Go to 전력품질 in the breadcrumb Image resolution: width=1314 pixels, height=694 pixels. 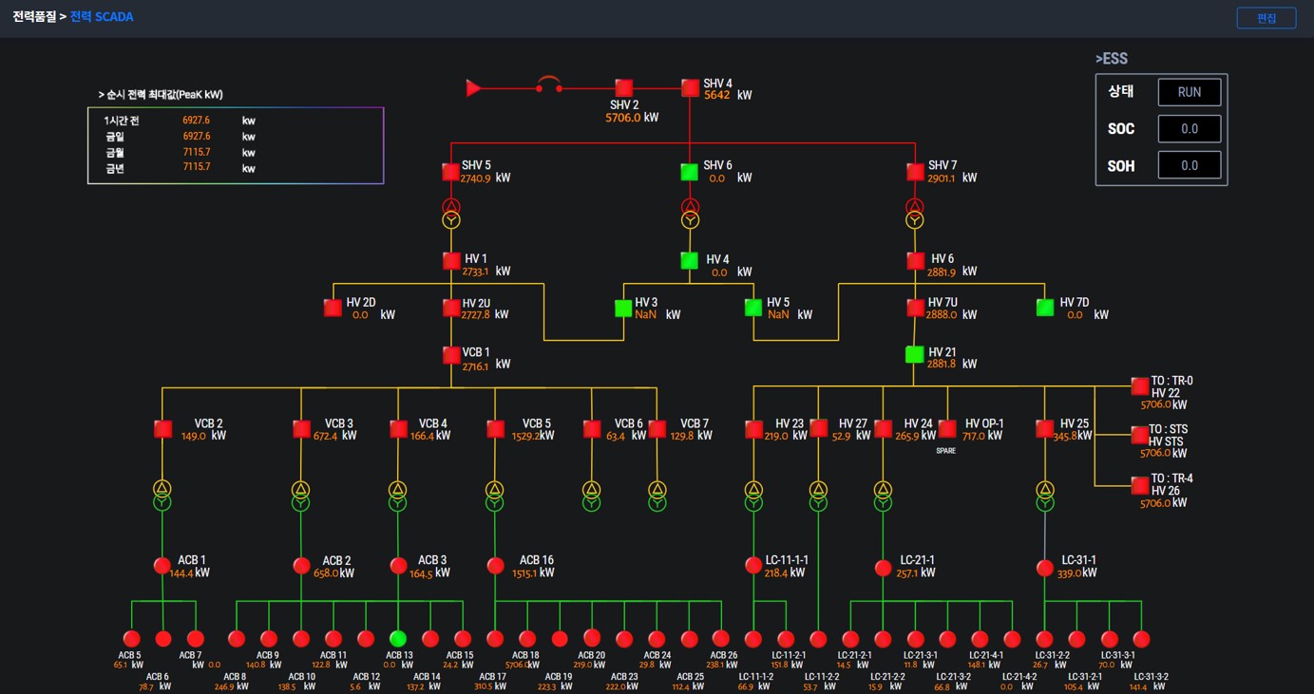tap(34, 17)
